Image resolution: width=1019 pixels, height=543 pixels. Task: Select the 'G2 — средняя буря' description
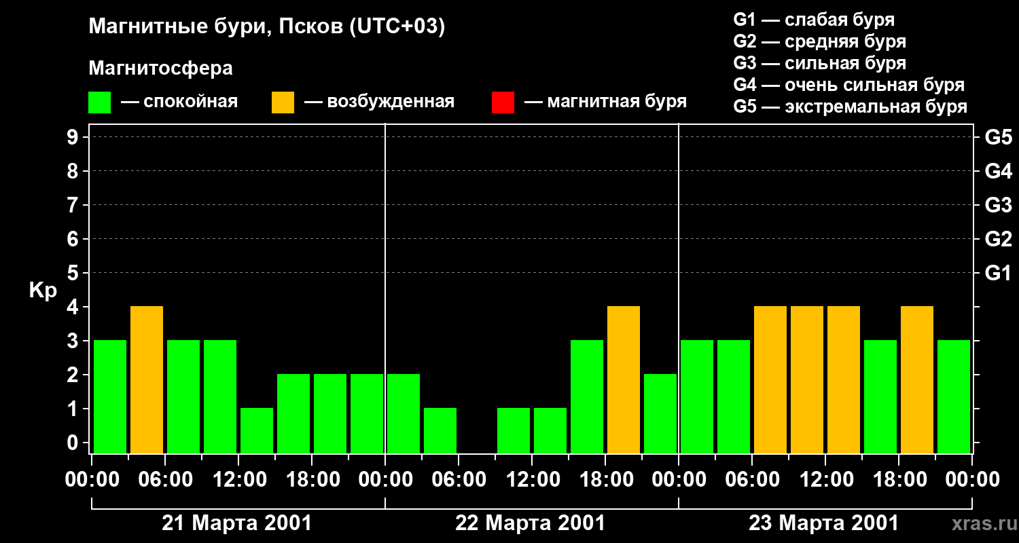coord(819,41)
